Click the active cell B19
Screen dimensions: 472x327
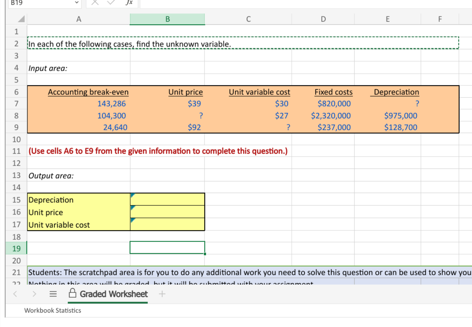tap(167, 248)
